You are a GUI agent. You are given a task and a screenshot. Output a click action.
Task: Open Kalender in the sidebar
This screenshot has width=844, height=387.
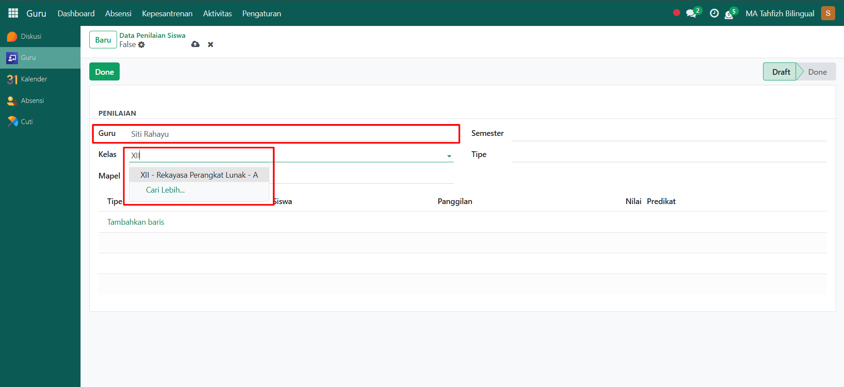click(x=34, y=79)
